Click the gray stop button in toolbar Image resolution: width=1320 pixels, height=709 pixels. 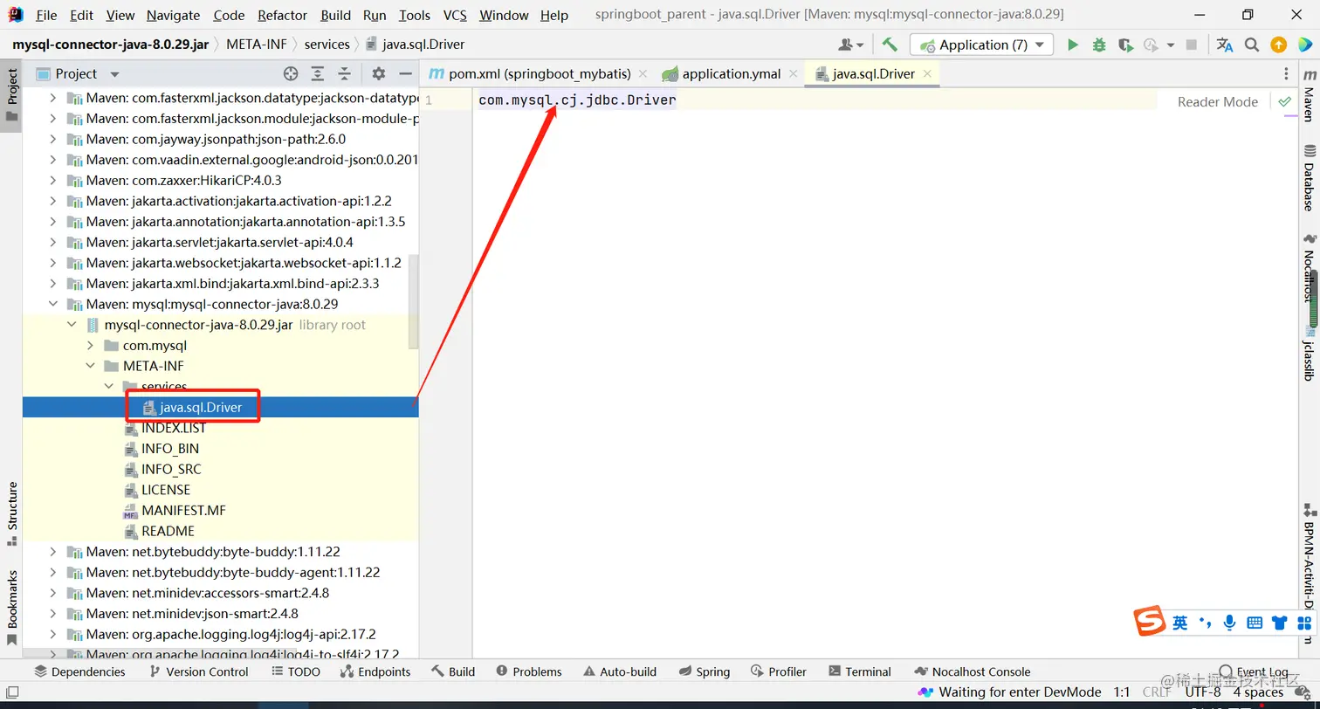coord(1191,45)
